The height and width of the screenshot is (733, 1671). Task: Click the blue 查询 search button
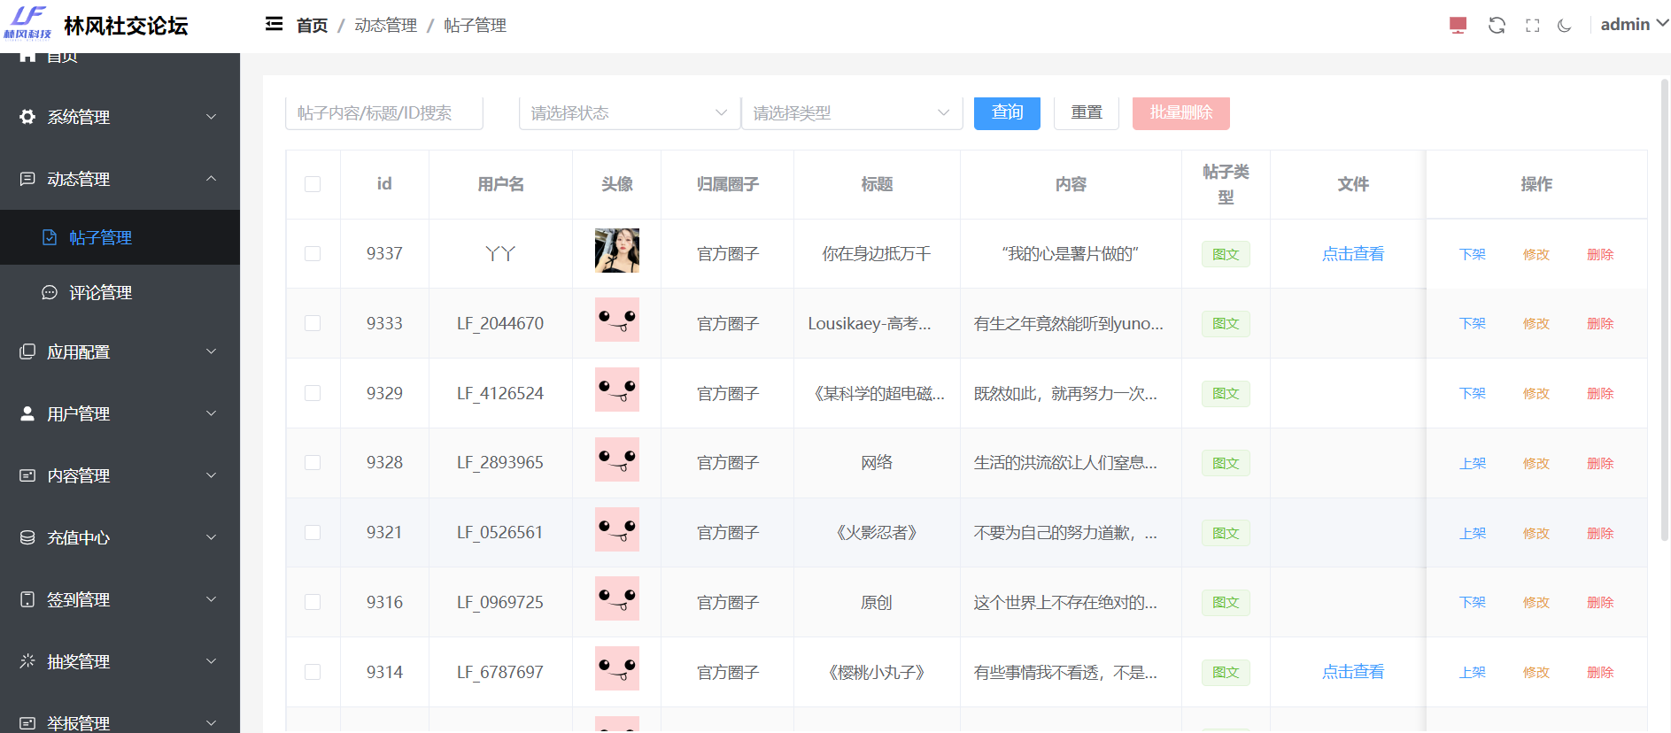(1007, 112)
